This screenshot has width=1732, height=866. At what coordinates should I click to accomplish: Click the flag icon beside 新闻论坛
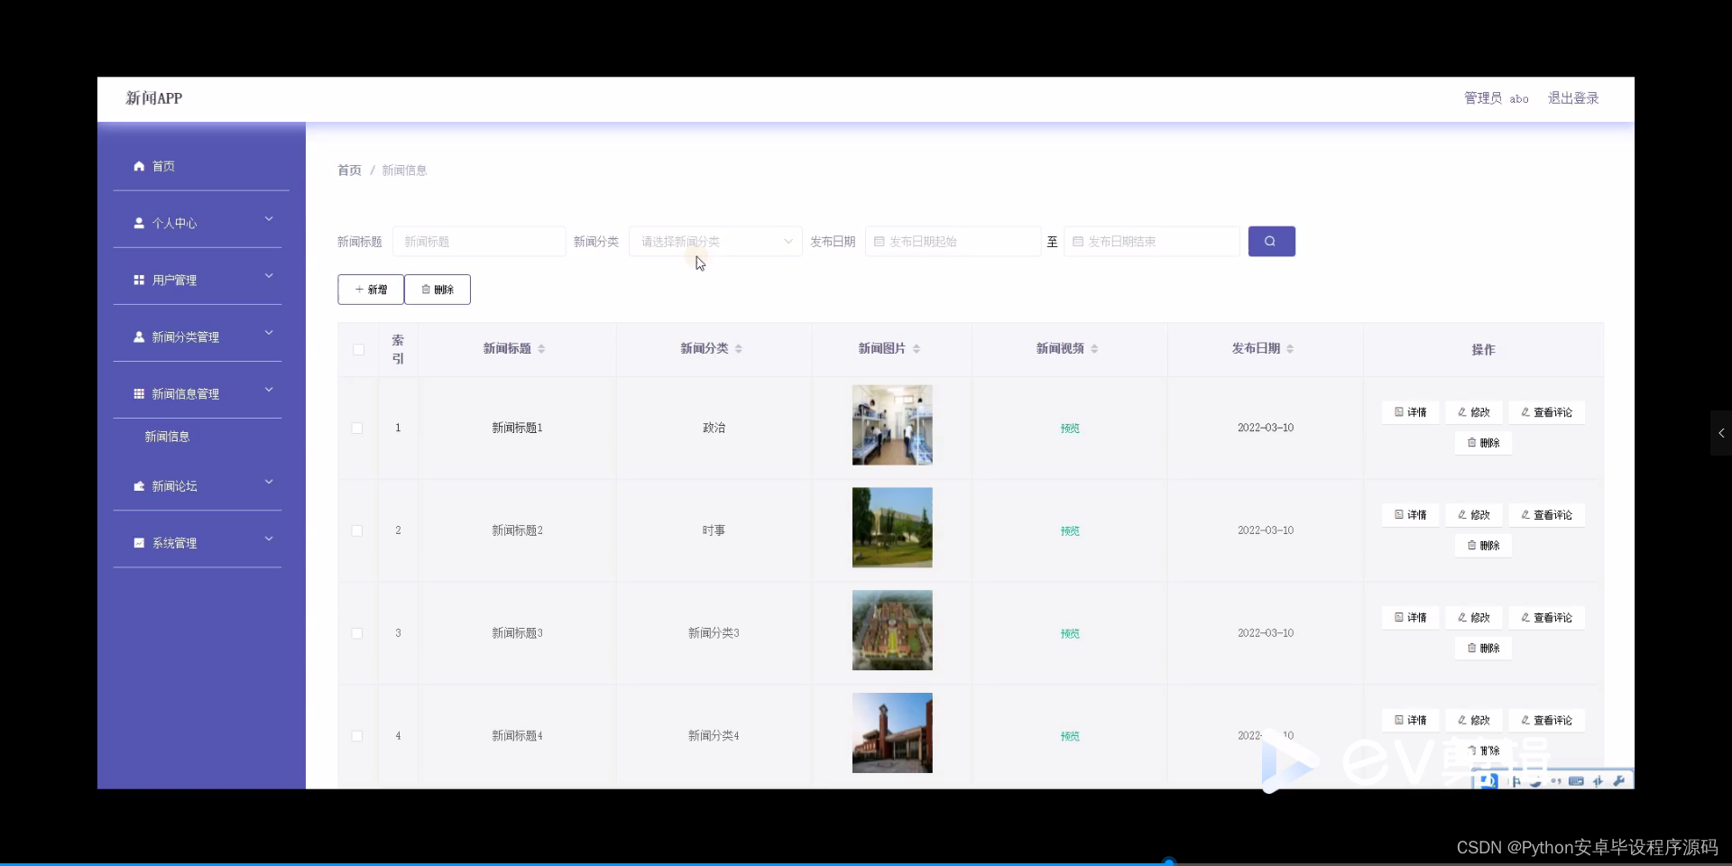pyautogui.click(x=138, y=486)
